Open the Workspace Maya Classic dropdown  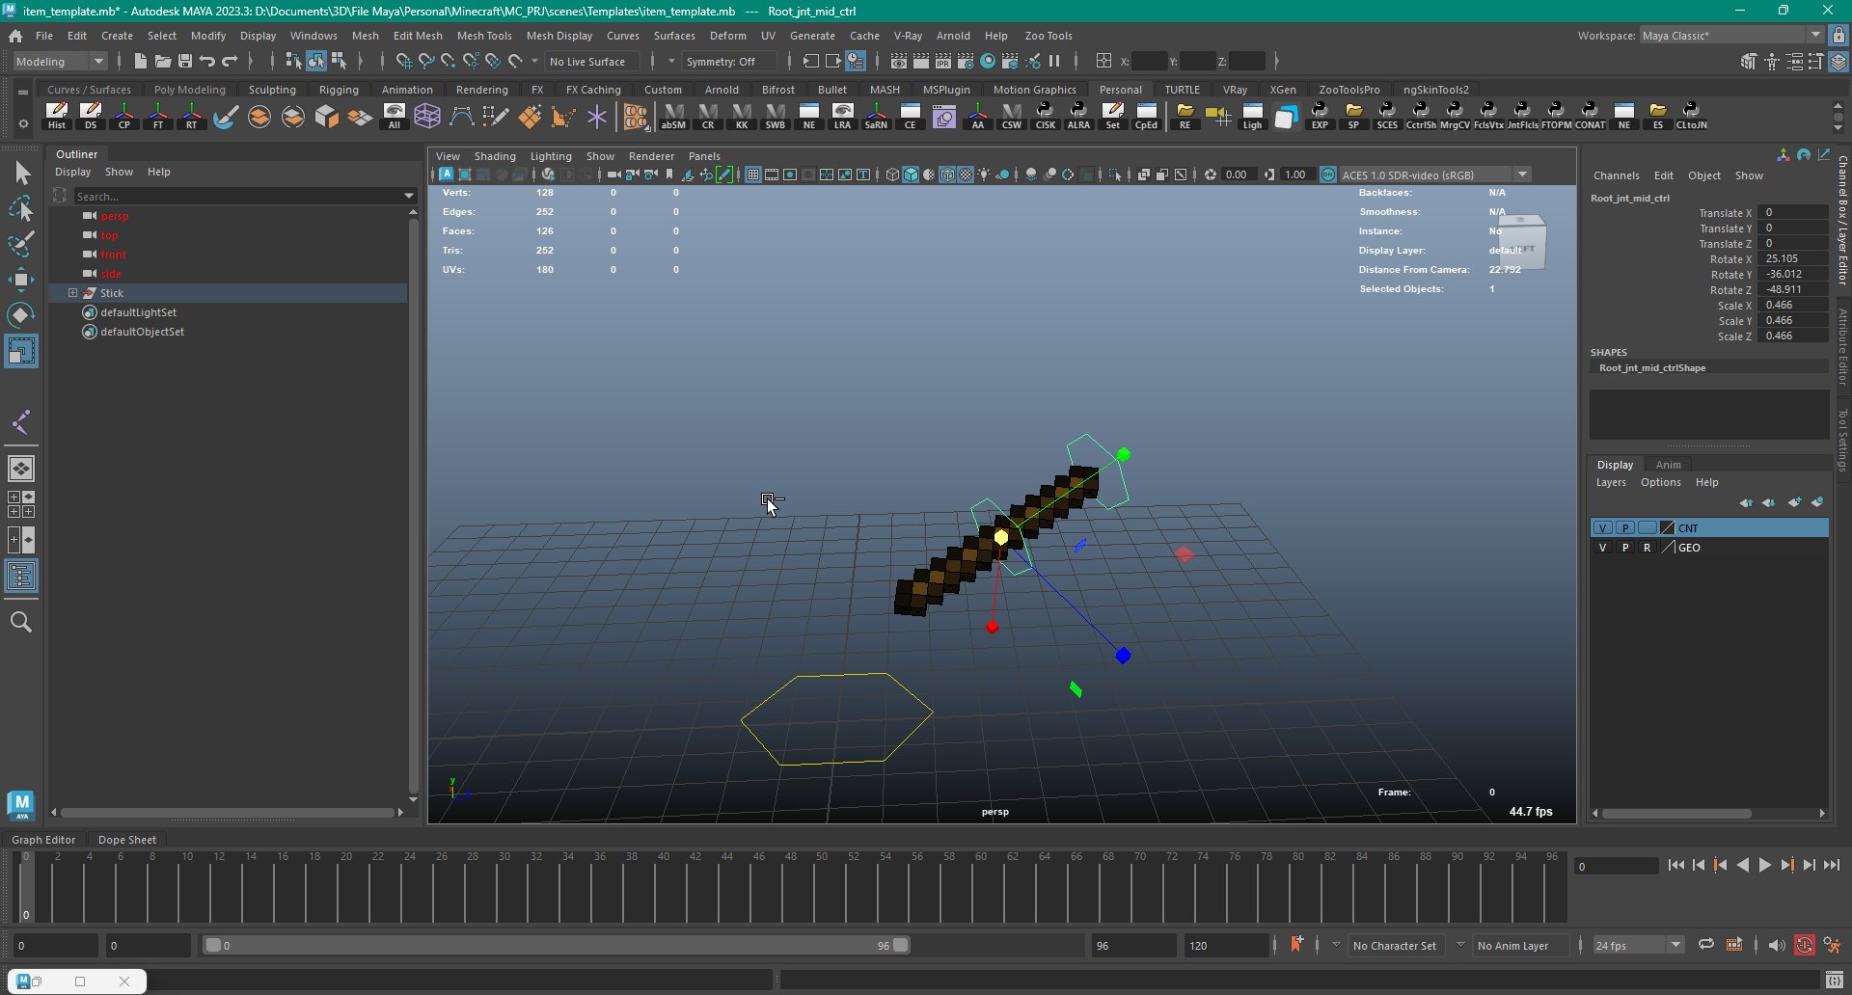(1731, 36)
